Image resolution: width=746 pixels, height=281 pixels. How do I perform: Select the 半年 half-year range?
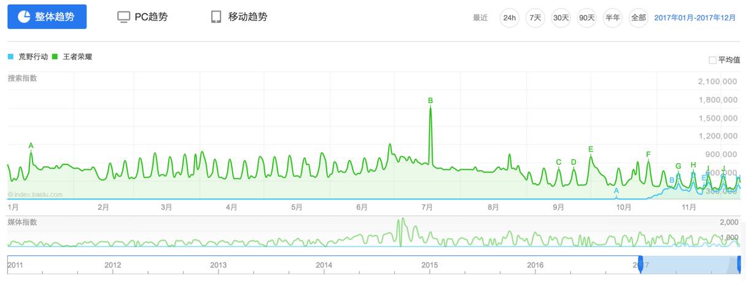click(x=613, y=18)
